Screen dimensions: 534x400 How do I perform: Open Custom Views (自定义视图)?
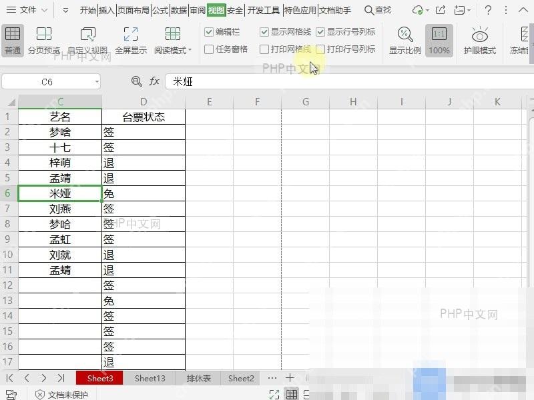[87, 41]
